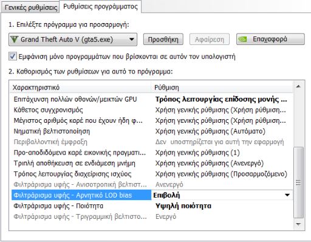Select the Φιλτράρισμα υφής - Ανισοτροπική βελτιστοποίηση row

pos(152,185)
